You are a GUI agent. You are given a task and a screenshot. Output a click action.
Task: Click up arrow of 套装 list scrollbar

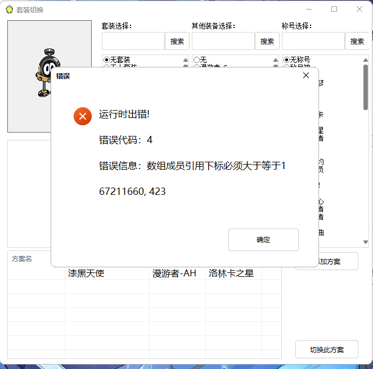coord(186,60)
